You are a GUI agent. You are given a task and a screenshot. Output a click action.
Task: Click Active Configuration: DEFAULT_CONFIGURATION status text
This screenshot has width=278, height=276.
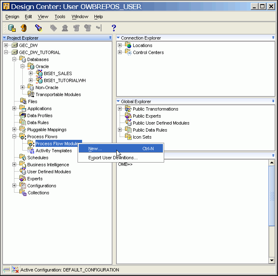[70, 270]
